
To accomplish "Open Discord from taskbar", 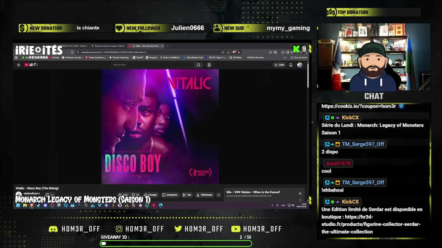I will (x=45, y=206).
